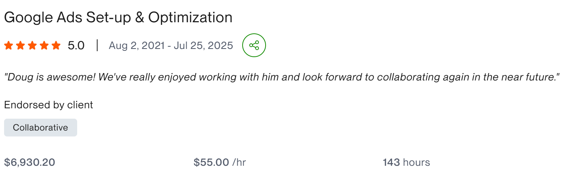Click the Jul 25, 2025 end date
This screenshot has width=572, height=178.
coord(203,46)
